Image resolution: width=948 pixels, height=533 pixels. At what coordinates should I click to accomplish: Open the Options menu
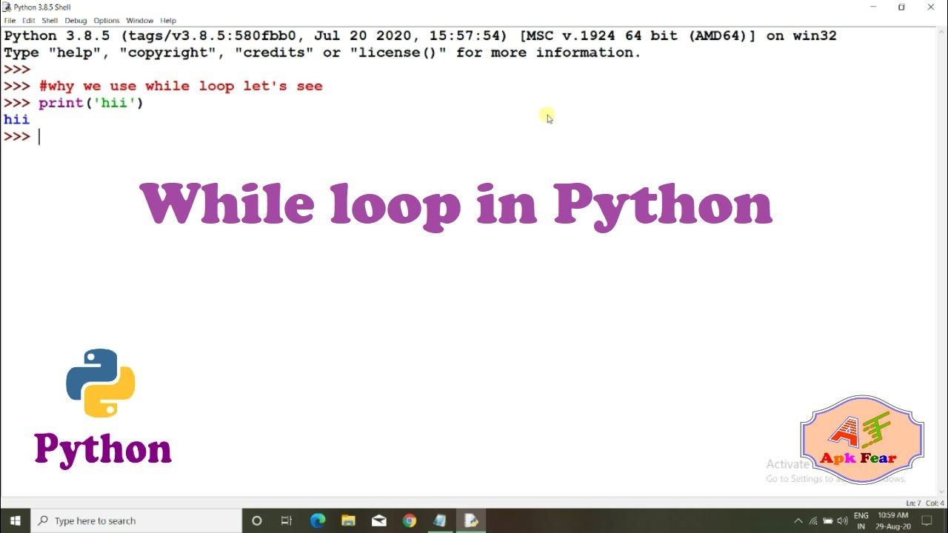click(x=107, y=21)
